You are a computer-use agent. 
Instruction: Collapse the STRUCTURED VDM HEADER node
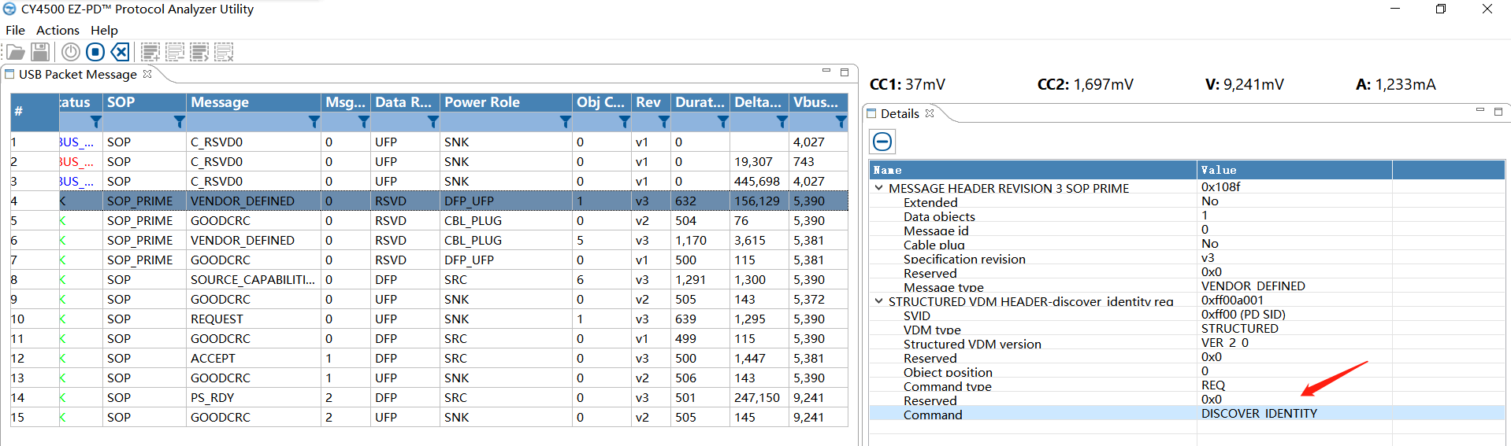point(878,301)
